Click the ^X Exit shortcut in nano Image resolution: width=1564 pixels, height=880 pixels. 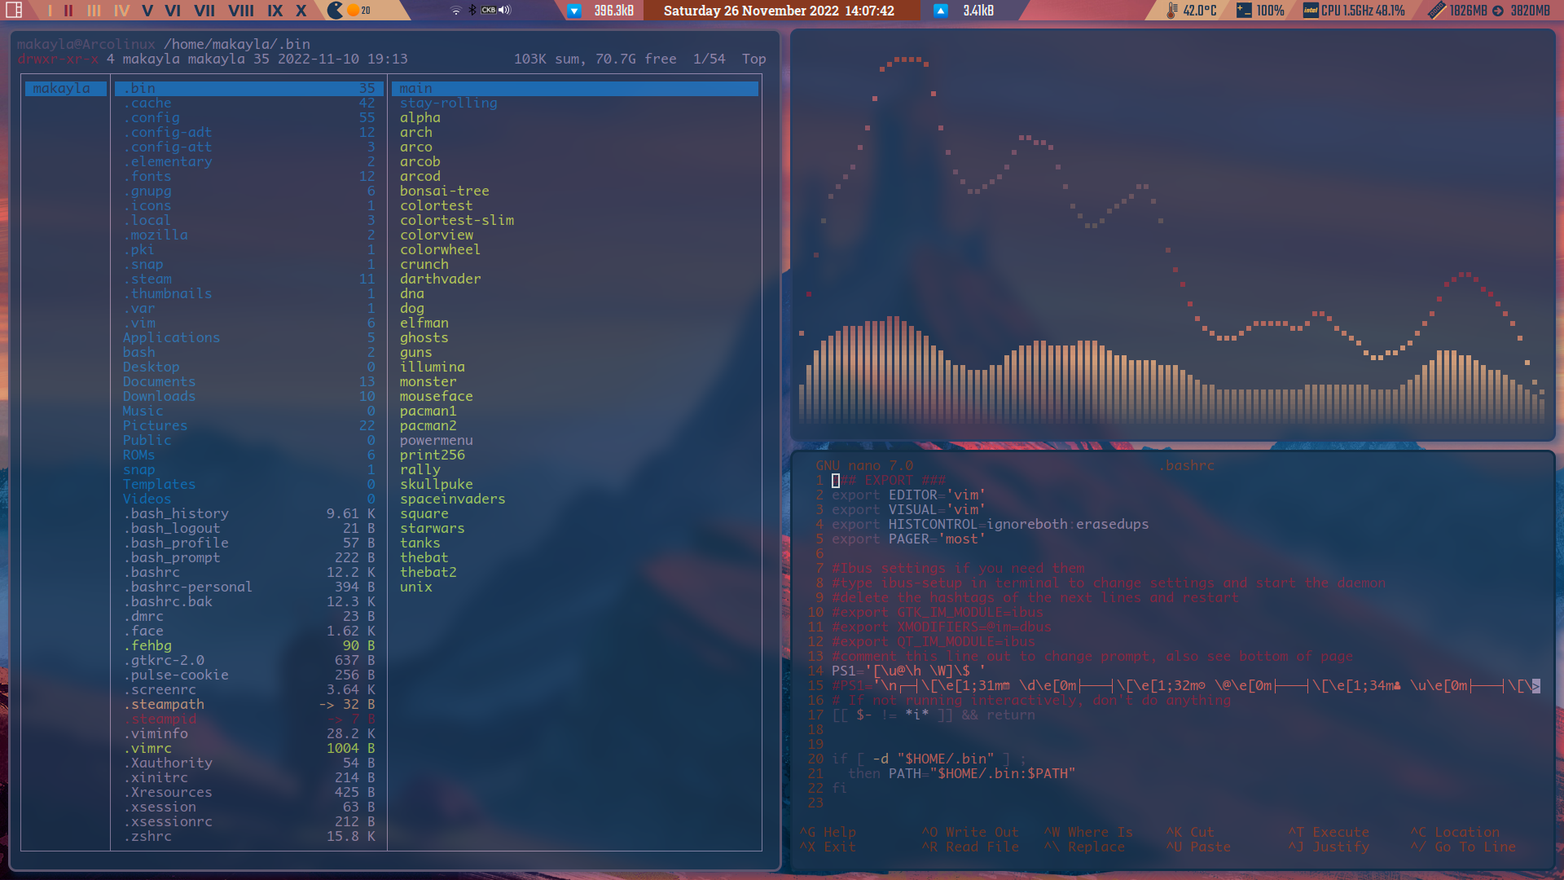pos(825,847)
